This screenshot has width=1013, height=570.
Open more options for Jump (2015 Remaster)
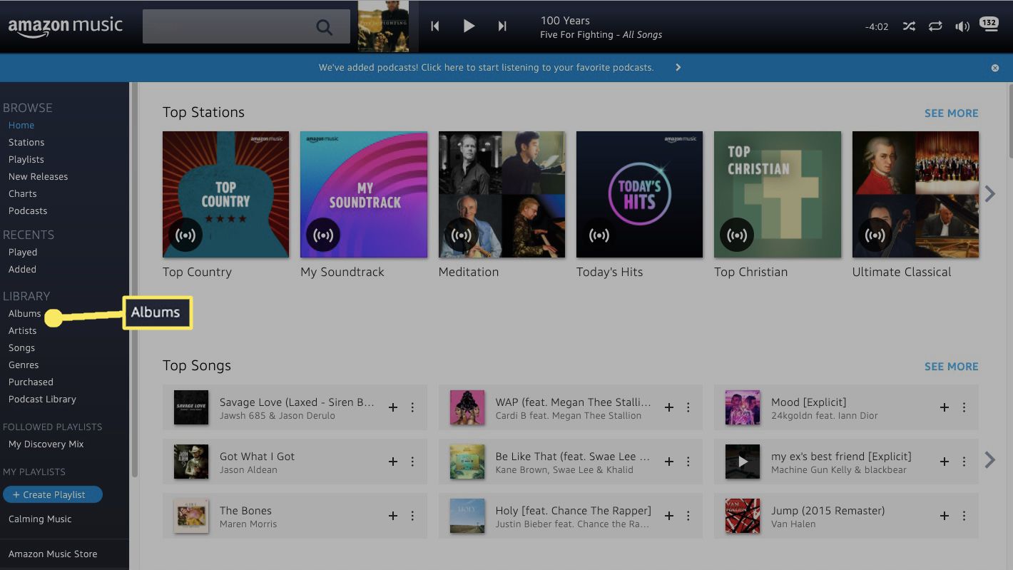point(964,516)
